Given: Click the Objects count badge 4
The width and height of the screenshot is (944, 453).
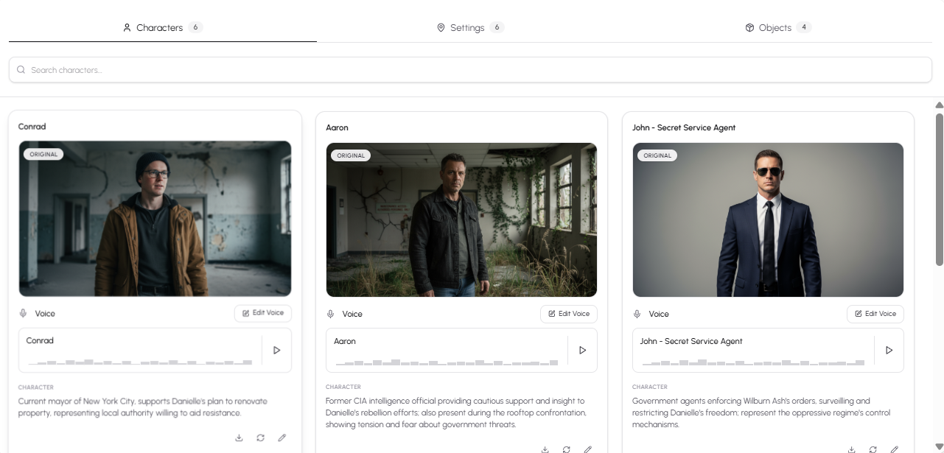Looking at the screenshot, I should pyautogui.click(x=804, y=27).
